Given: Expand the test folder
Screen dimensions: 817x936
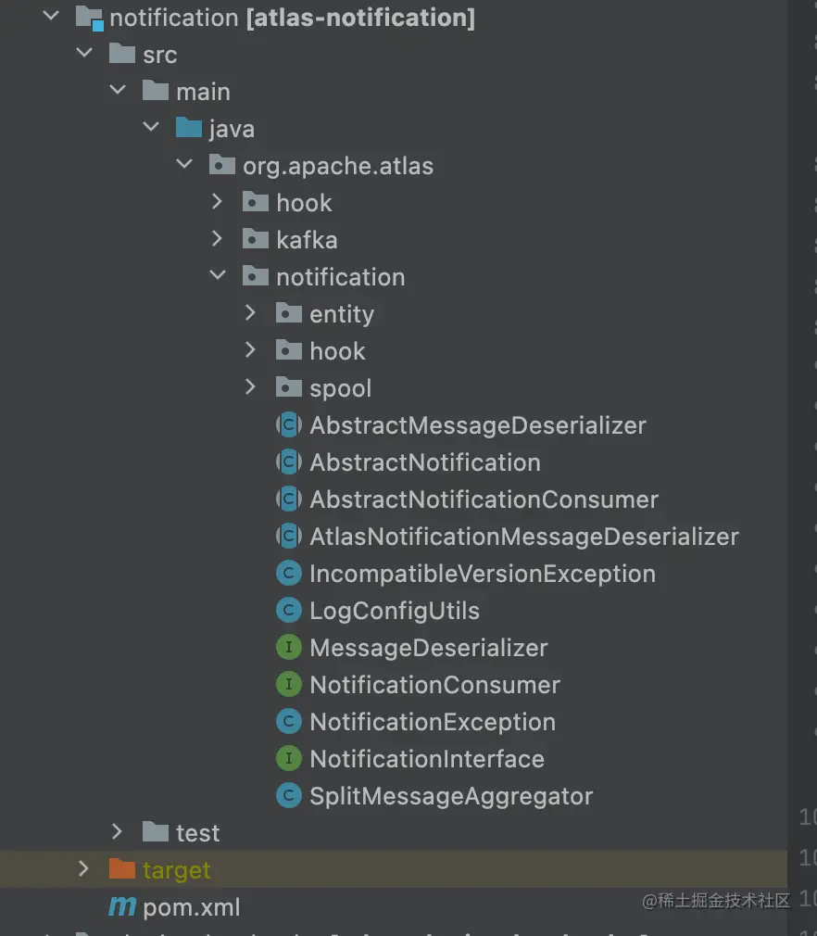Looking at the screenshot, I should click(117, 831).
